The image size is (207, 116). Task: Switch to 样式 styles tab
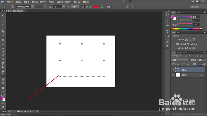click(x=179, y=33)
